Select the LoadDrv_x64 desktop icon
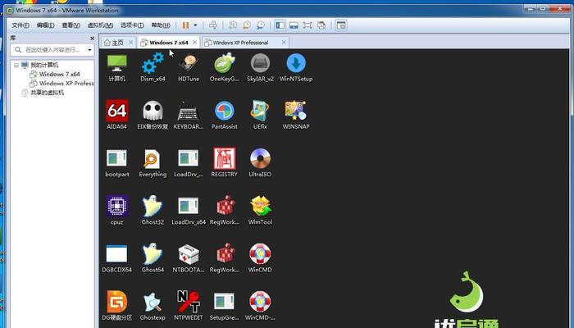The image size is (574, 328). (189, 211)
